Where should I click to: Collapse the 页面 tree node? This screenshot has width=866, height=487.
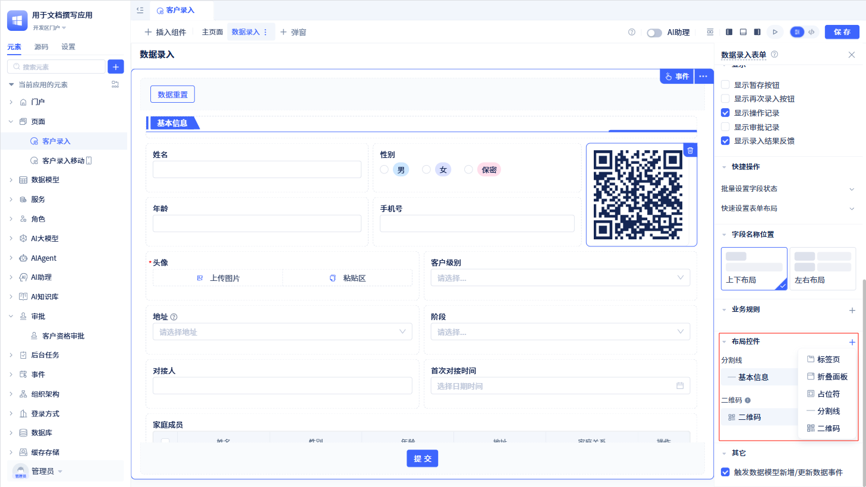11,122
